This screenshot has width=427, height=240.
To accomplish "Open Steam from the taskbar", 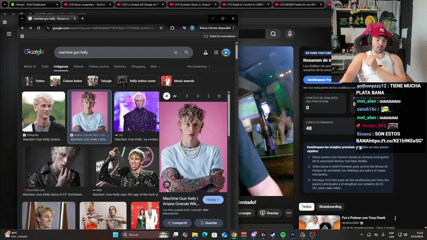I will point(273,235).
